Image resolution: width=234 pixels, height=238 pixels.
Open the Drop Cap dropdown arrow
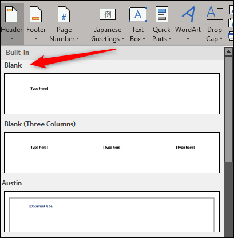[x=221, y=39]
